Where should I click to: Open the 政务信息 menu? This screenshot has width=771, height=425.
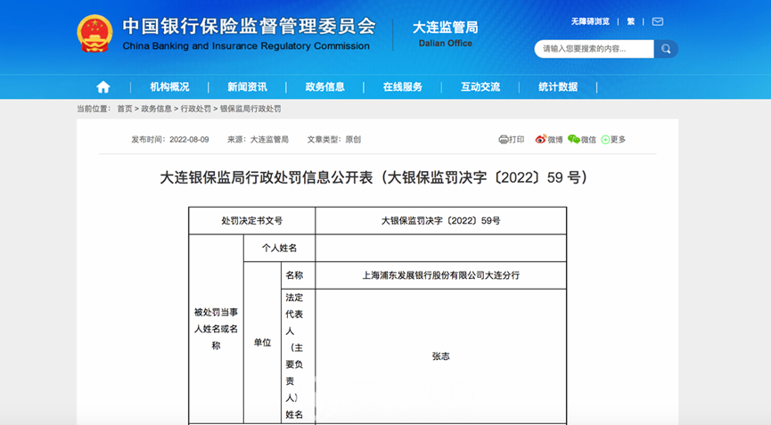(x=325, y=87)
